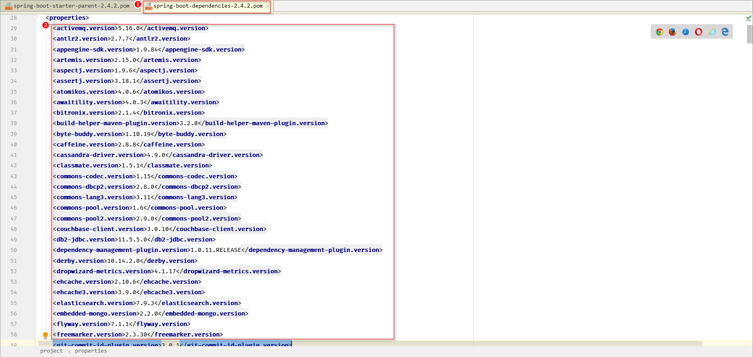Click the commons-dbcp2.version 2.8.0 line

click(147, 187)
